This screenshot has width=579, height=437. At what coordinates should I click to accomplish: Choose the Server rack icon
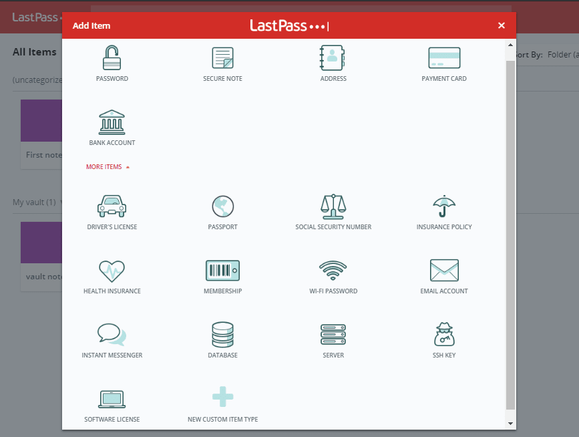click(333, 334)
